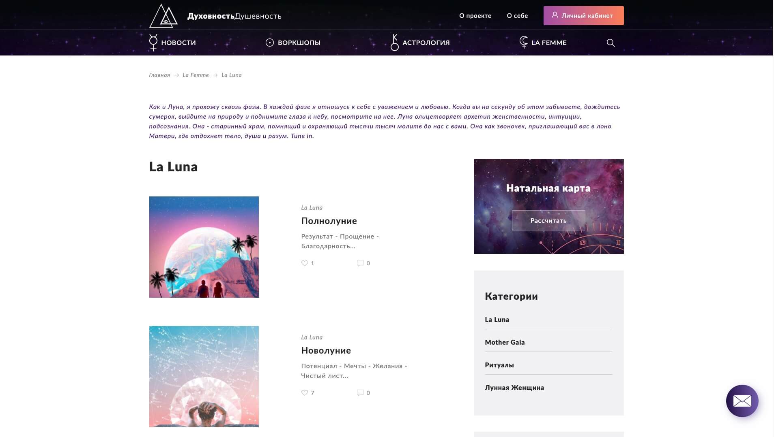Image resolution: width=774 pixels, height=437 pixels.
Task: Go to О себе page
Action: click(517, 16)
